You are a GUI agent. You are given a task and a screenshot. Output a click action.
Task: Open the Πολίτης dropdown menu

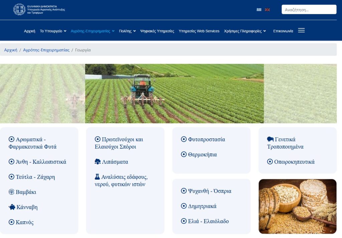pos(127,31)
